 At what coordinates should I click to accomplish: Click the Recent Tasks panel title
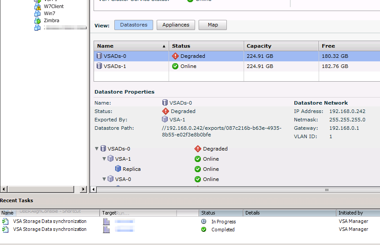point(16,200)
